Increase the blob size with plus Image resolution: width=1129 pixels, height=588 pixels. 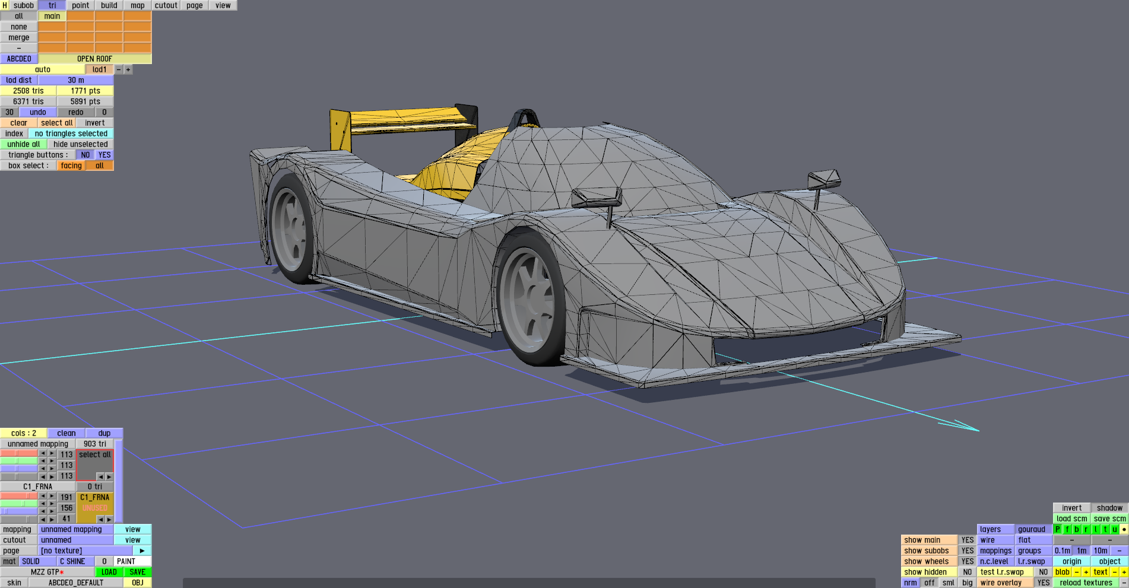pyautogui.click(x=1086, y=572)
